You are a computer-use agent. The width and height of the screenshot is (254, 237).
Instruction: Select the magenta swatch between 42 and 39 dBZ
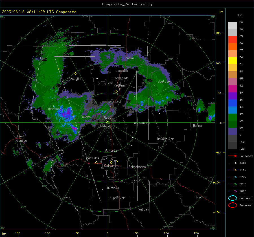coord(233,89)
